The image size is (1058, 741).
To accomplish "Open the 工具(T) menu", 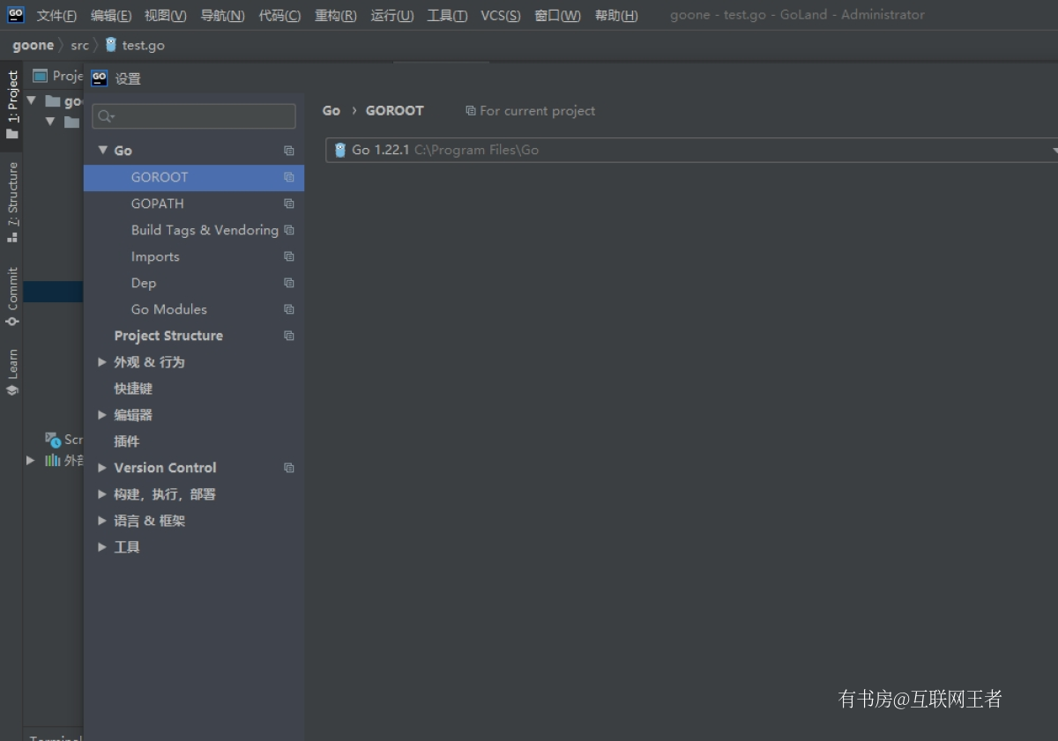I will coord(447,16).
